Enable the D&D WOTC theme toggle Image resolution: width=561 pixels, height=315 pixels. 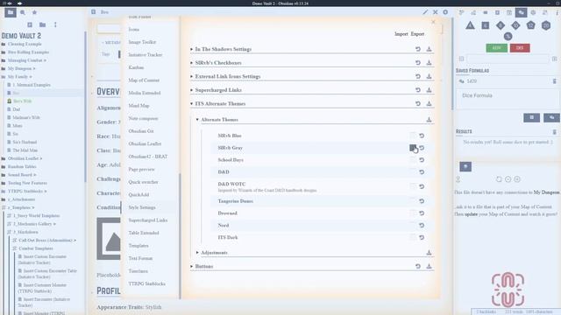(x=413, y=186)
